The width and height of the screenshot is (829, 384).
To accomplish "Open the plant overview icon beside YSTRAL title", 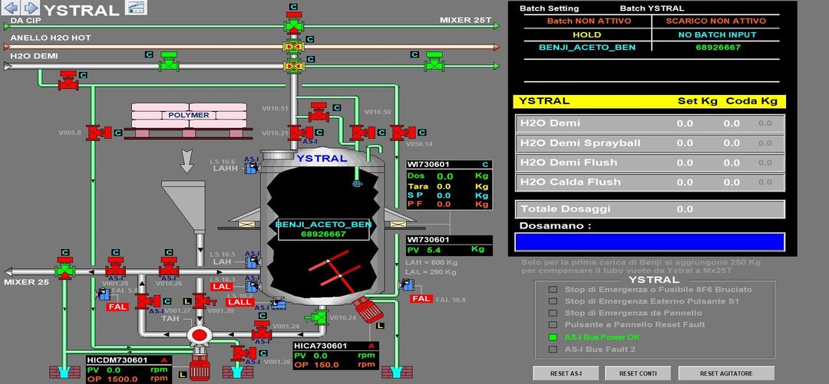I will (x=135, y=8).
